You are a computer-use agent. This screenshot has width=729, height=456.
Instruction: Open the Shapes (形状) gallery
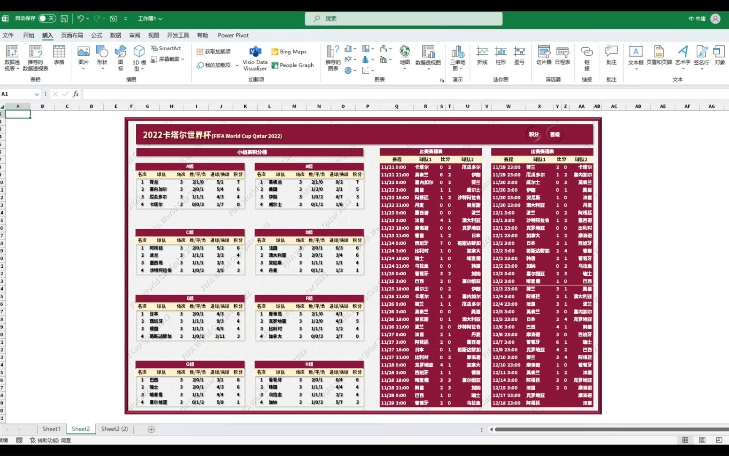click(102, 58)
